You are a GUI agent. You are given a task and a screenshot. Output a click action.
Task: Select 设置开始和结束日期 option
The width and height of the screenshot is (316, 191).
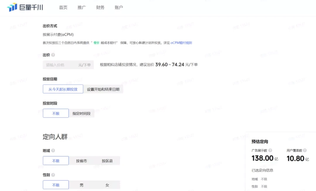click(103, 89)
